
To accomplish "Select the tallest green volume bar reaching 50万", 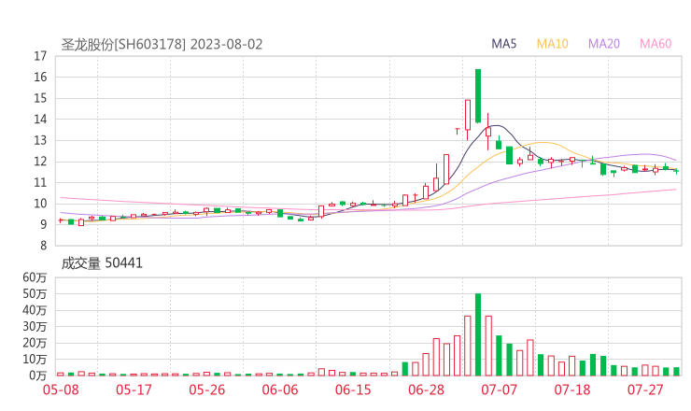I will coord(478,334).
